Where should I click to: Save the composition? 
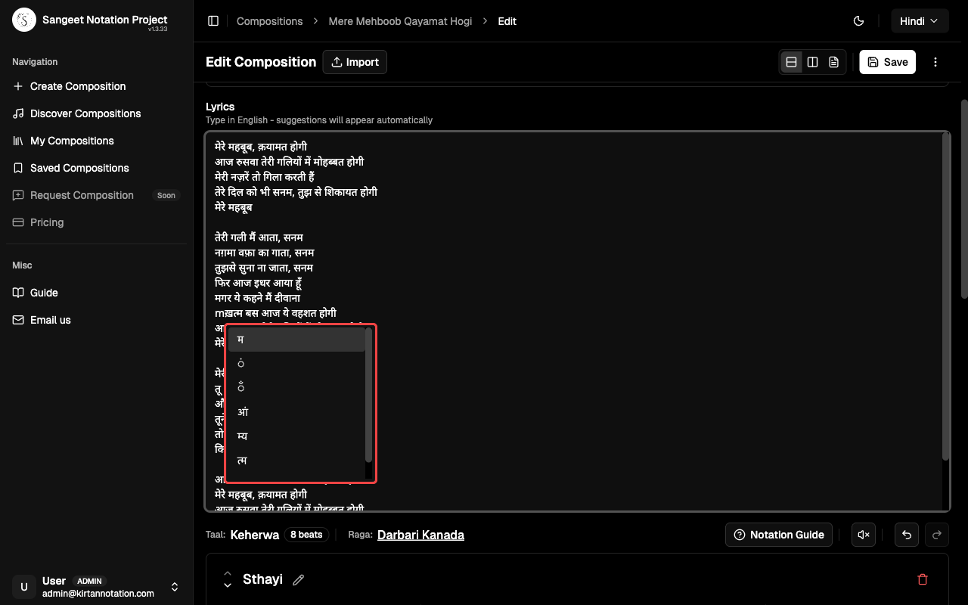(887, 62)
